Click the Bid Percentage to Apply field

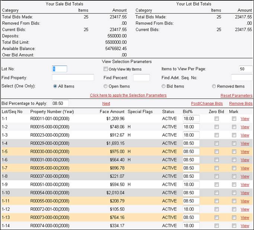60,103
